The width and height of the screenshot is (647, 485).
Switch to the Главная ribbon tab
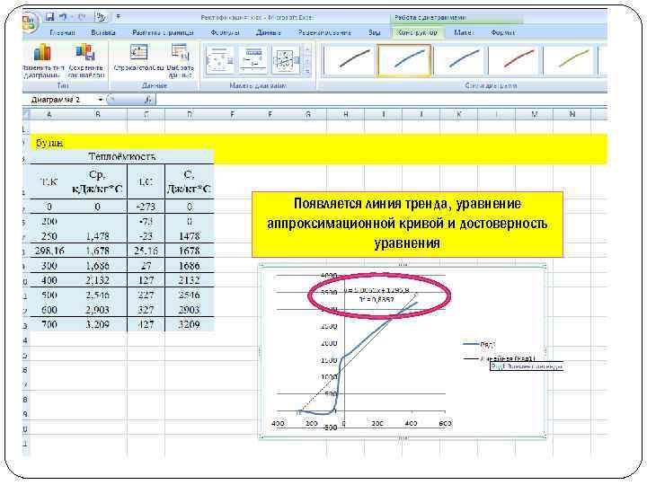[62, 32]
